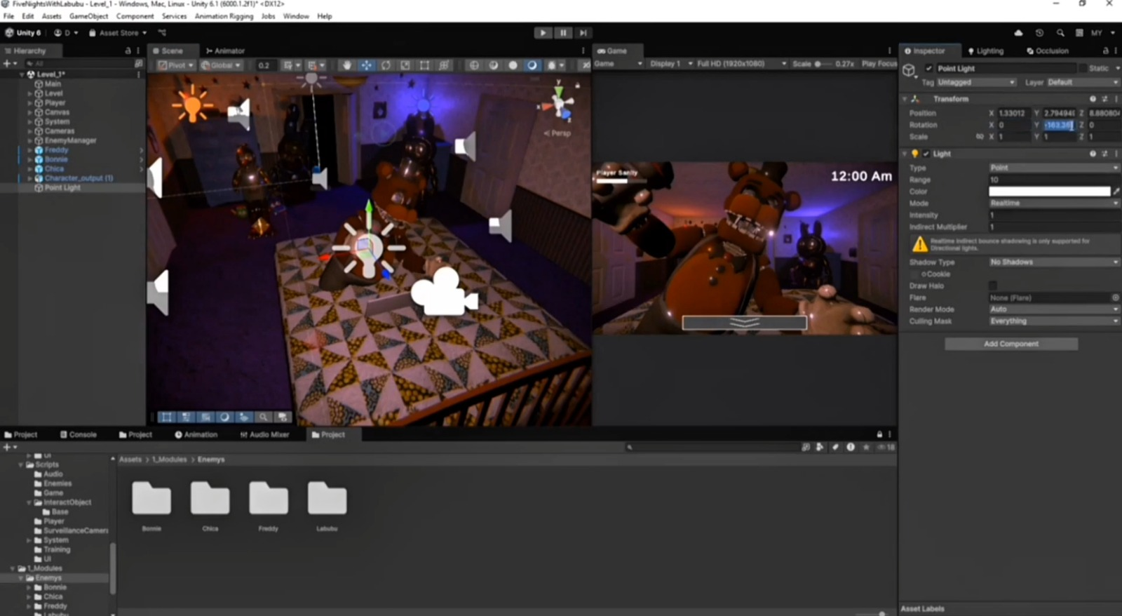Switch to the Lighting tab

[985, 51]
